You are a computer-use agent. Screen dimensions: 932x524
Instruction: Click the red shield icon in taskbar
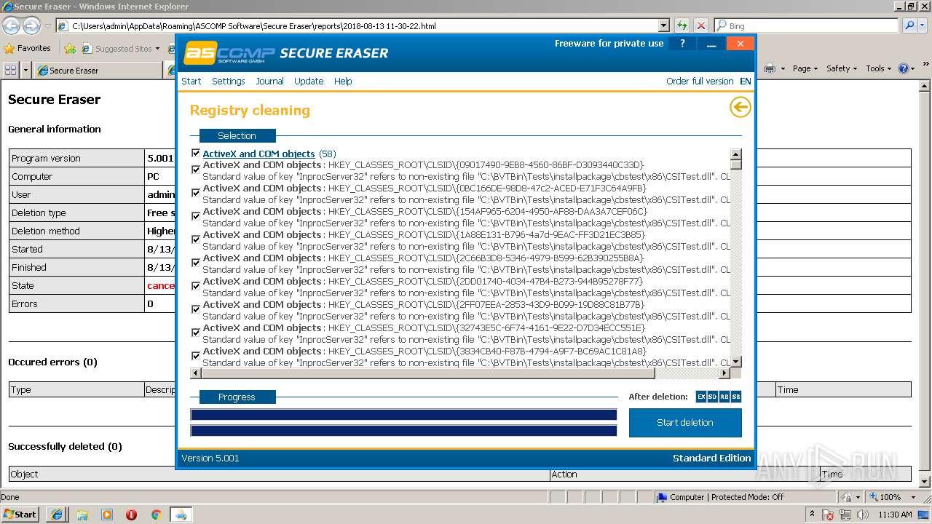131,515
